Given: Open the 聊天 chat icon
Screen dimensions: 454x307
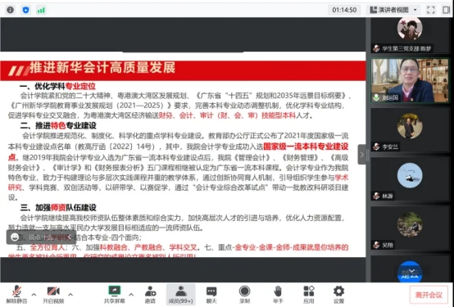Looking at the screenshot, I should coord(211,295).
